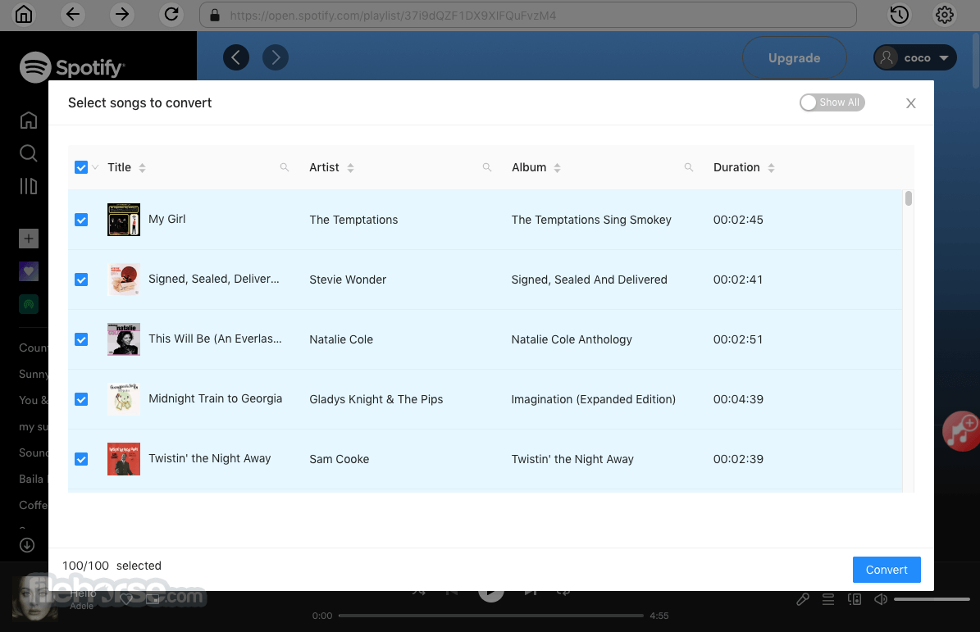The width and height of the screenshot is (980, 632).
Task: Open Spotify Search in the sidebar
Action: pos(29,153)
